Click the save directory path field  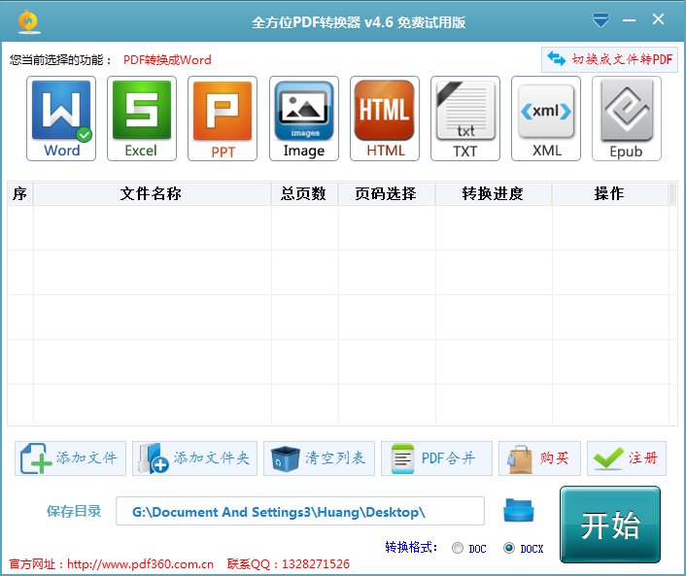(x=299, y=511)
